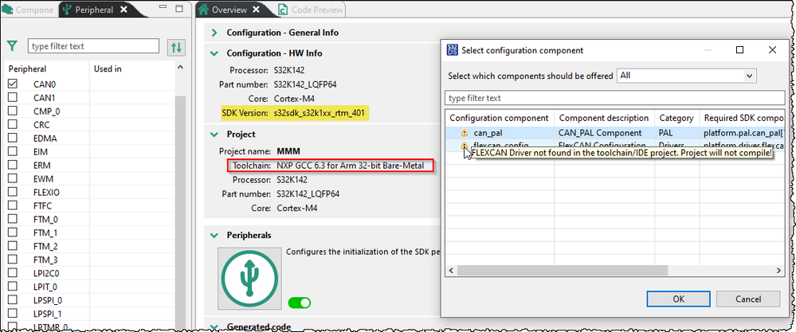Close the Peripheral tab
Image resolution: width=796 pixels, height=332 pixels.
pos(124,10)
